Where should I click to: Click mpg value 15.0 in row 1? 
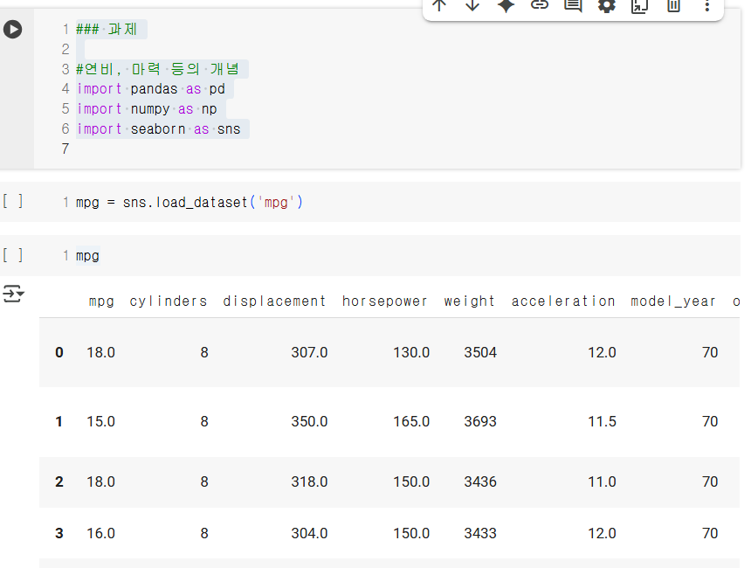coord(101,422)
